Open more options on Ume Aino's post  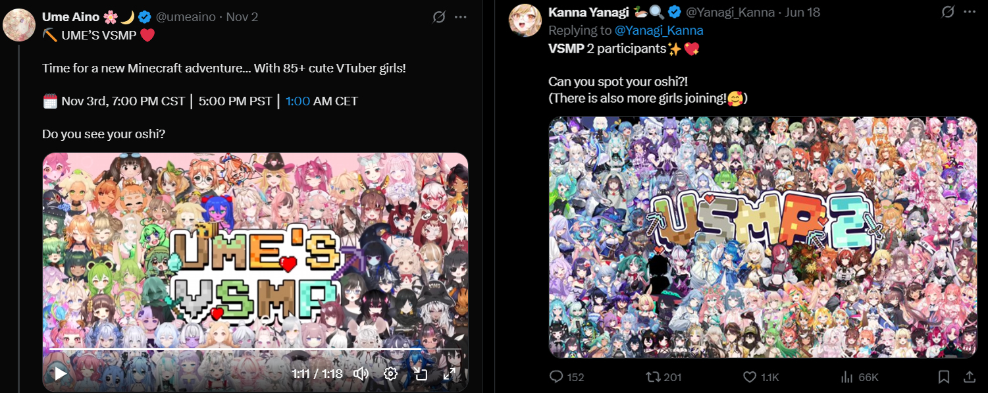click(461, 17)
